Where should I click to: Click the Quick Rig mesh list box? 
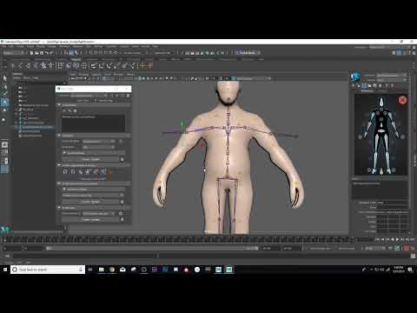click(x=93, y=123)
